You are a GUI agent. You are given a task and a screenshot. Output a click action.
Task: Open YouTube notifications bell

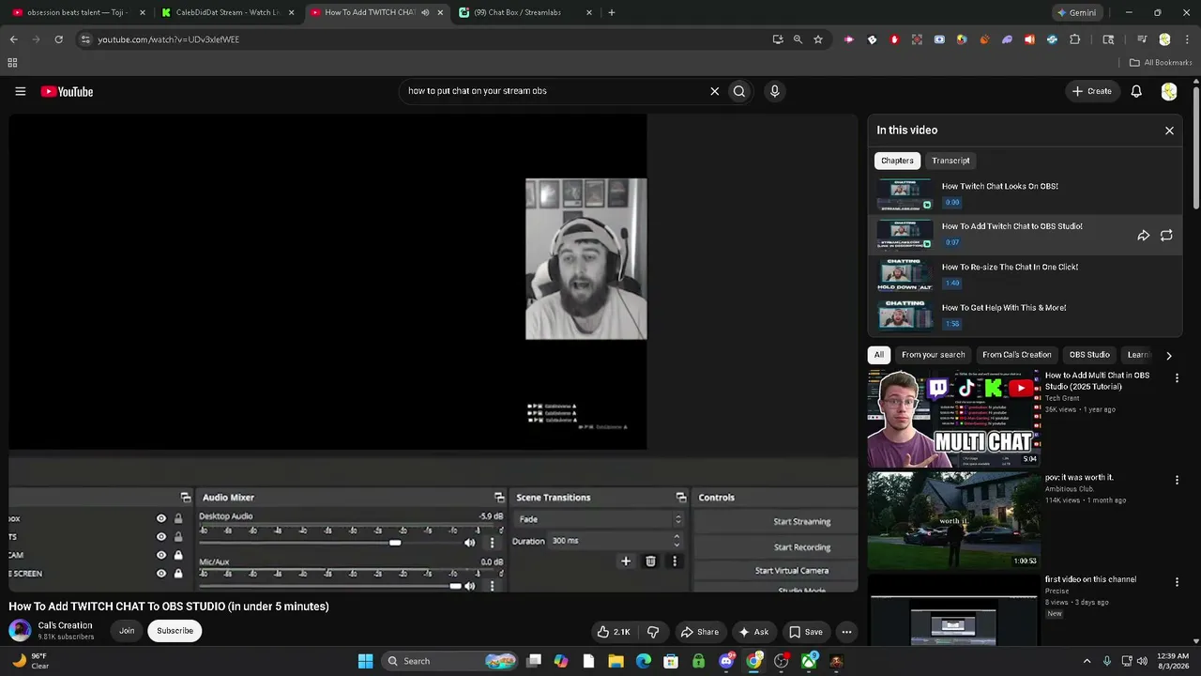click(x=1136, y=91)
